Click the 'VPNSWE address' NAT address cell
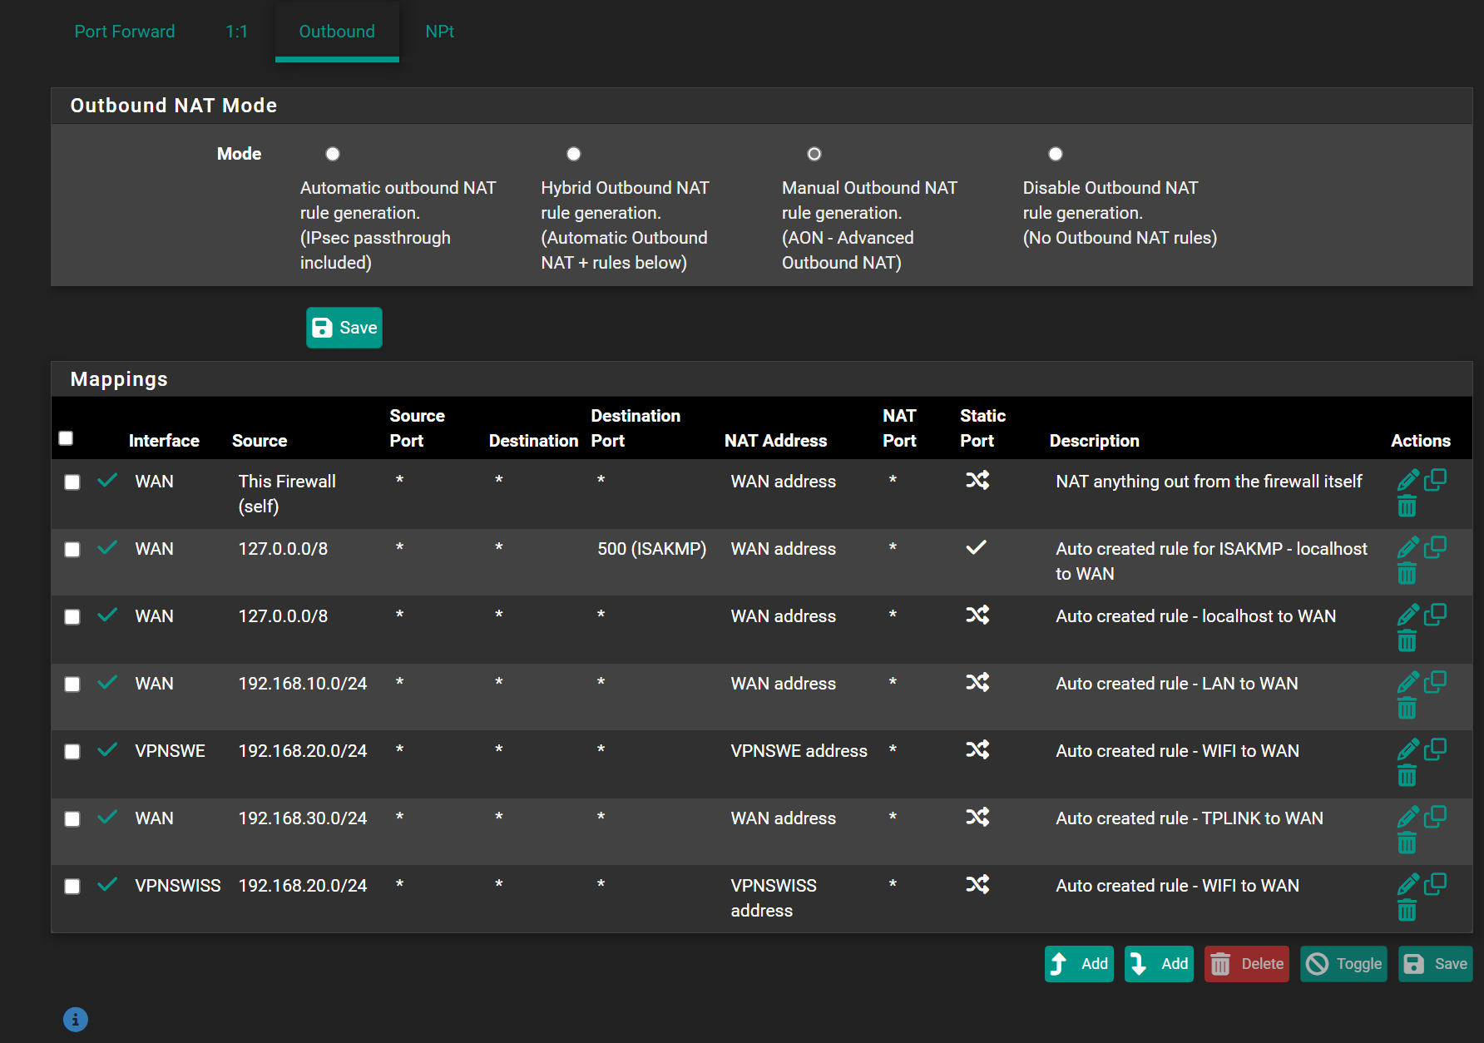 pyautogui.click(x=799, y=751)
